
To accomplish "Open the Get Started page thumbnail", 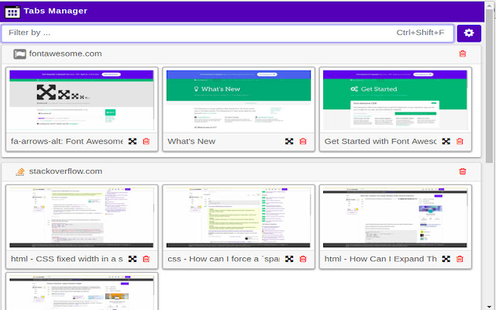I will tap(395, 100).
